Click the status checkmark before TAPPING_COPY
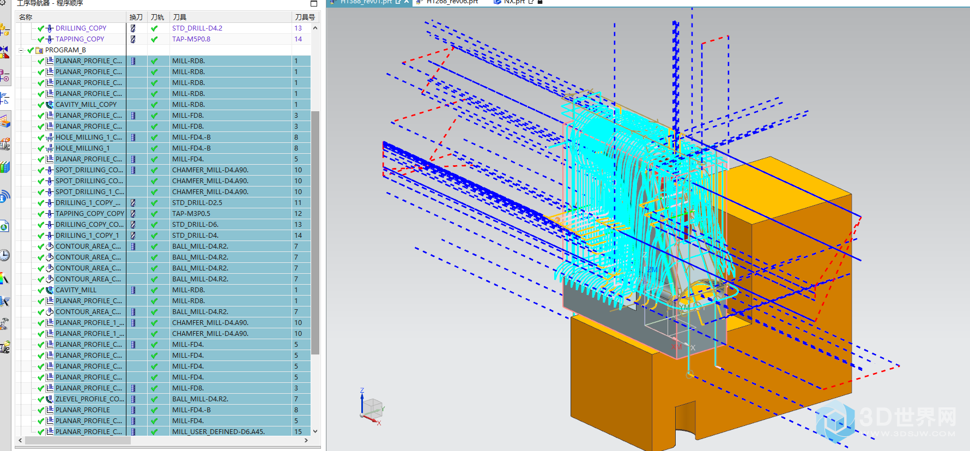 click(41, 39)
